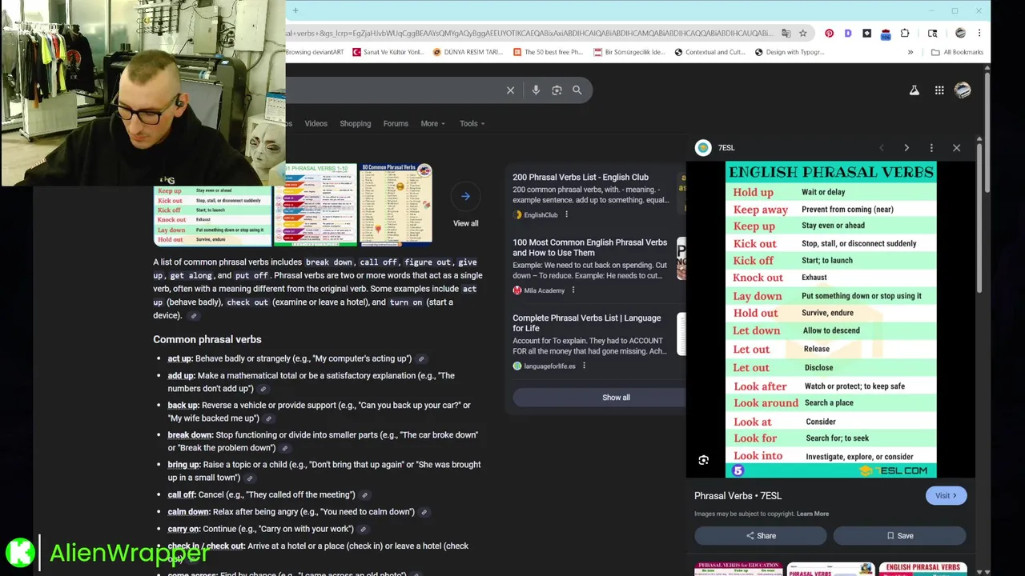Switch to the Videos results tab
This screenshot has width=1025, height=576.
(x=316, y=124)
